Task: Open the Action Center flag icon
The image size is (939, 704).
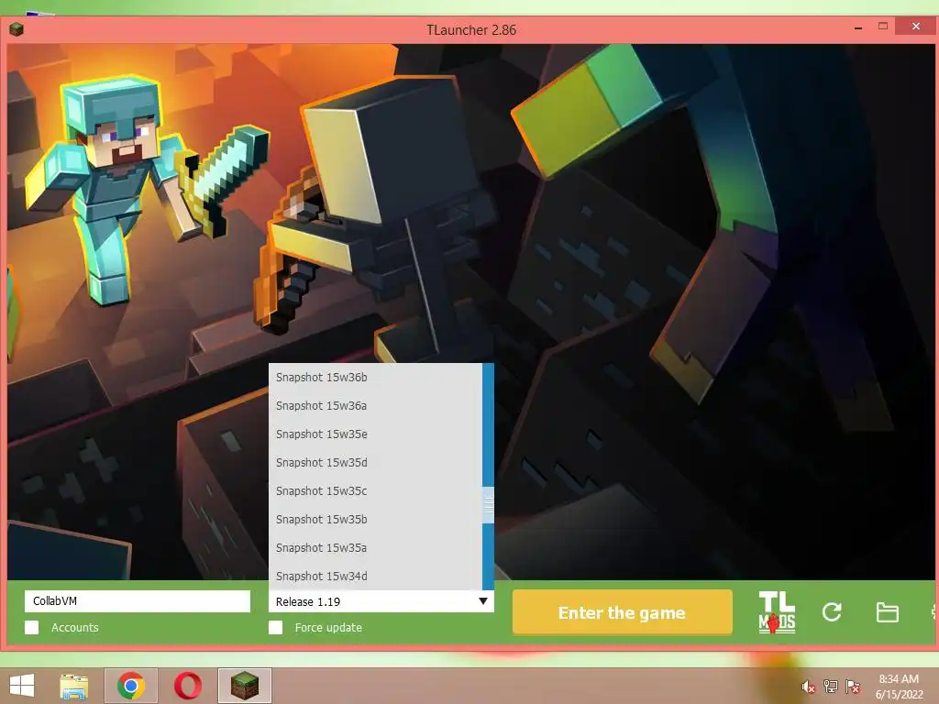Action: pos(852,687)
